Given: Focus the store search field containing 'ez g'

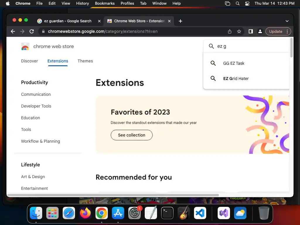Looking at the screenshot, I should [246, 46].
